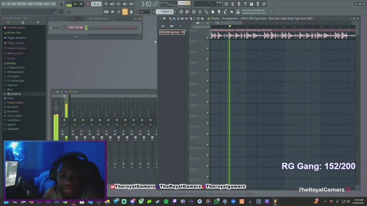Mute playlist Track 5
The width and height of the screenshot is (367, 206).
point(208,80)
